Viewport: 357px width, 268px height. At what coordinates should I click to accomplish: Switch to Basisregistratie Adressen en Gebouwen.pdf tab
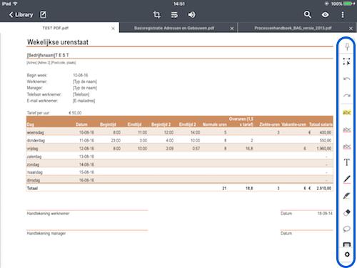pyautogui.click(x=174, y=28)
